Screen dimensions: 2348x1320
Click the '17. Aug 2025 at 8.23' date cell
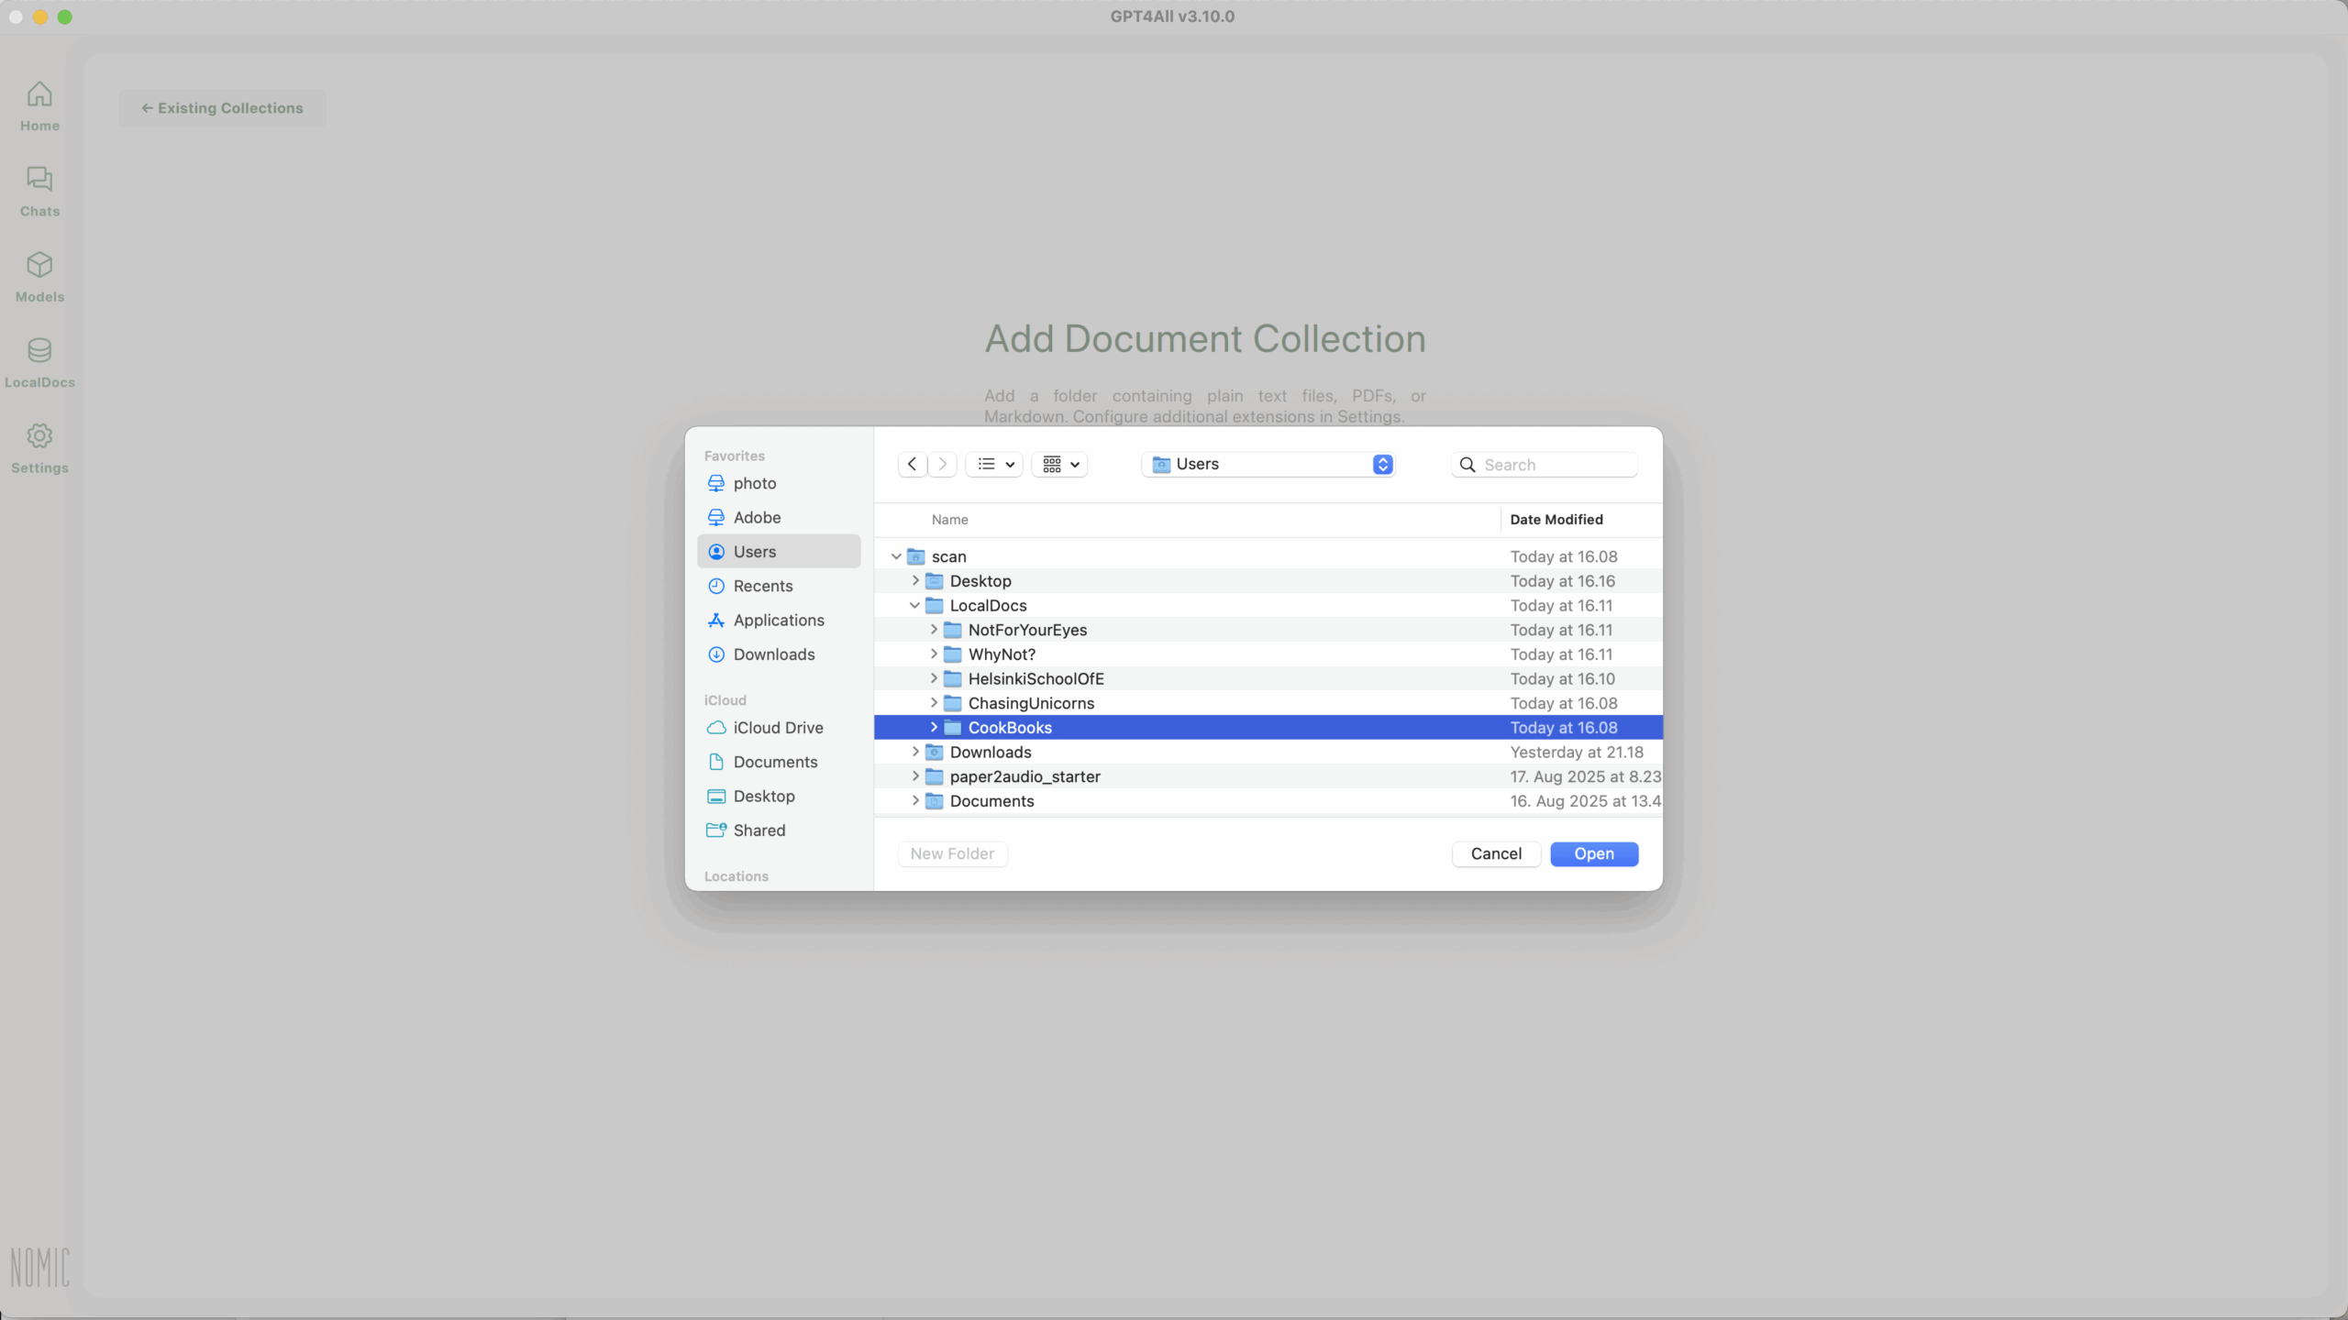point(1585,776)
